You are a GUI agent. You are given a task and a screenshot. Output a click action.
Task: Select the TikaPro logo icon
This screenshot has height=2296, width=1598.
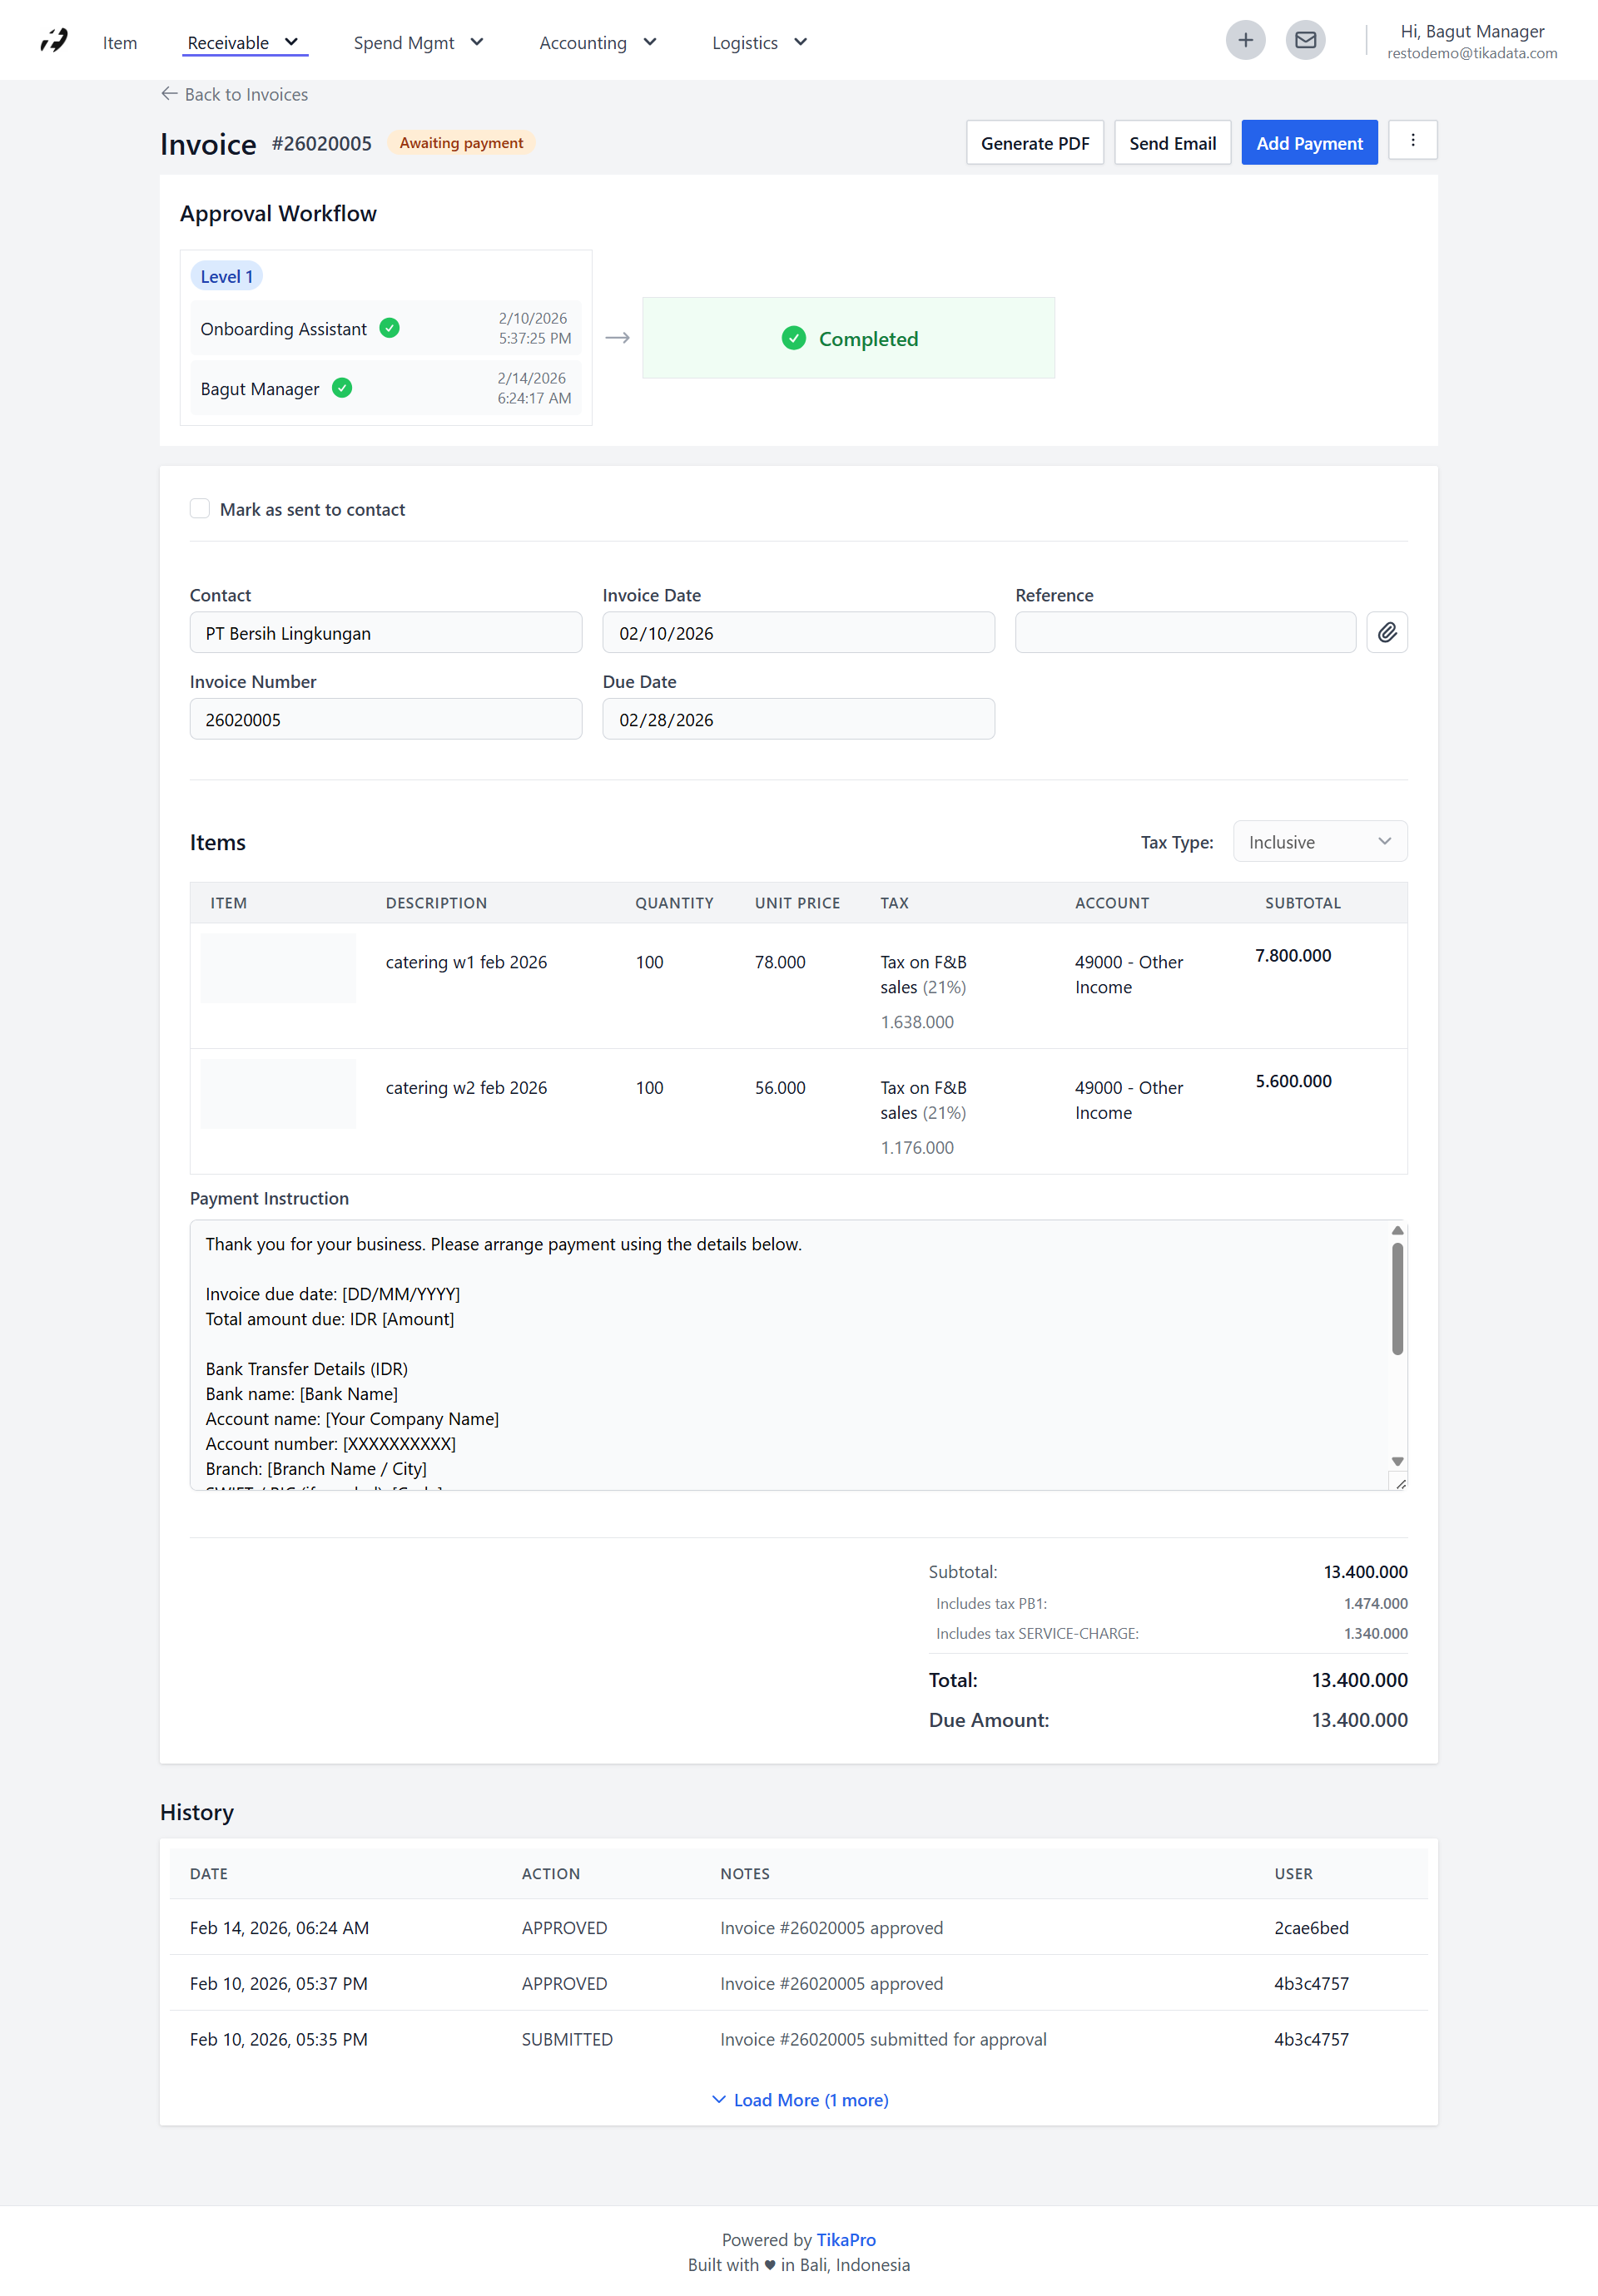tap(52, 39)
